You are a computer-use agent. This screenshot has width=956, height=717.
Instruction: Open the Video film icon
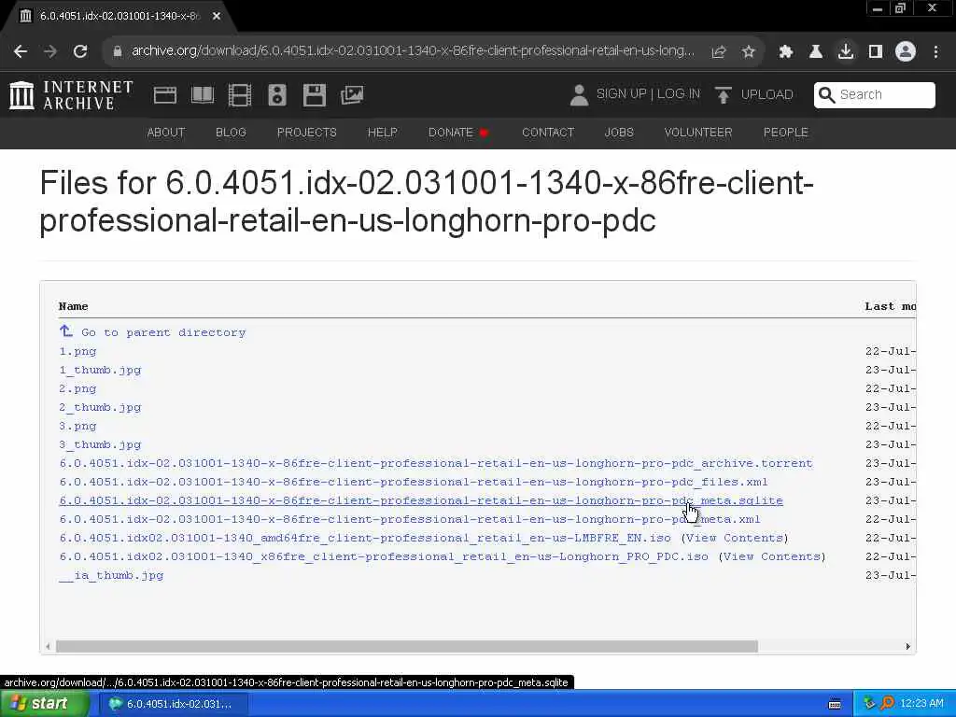(x=240, y=95)
